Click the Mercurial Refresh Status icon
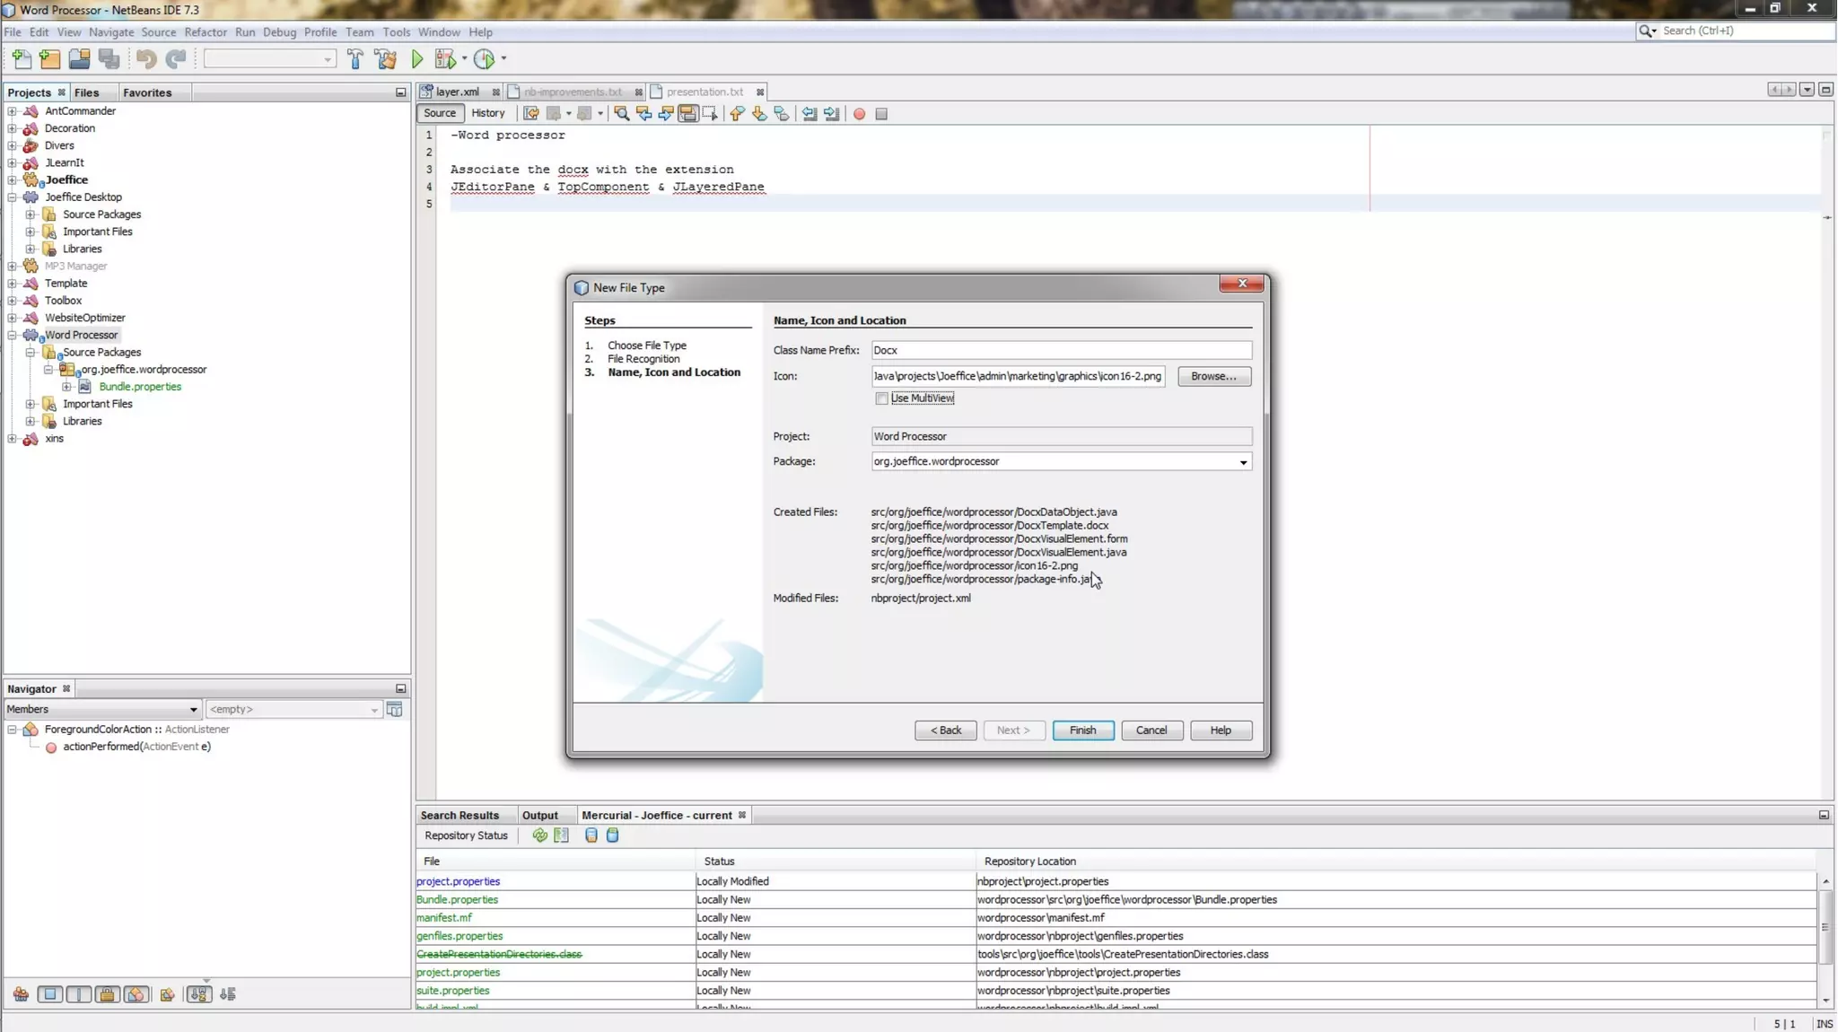The image size is (1838, 1032). [x=539, y=835]
